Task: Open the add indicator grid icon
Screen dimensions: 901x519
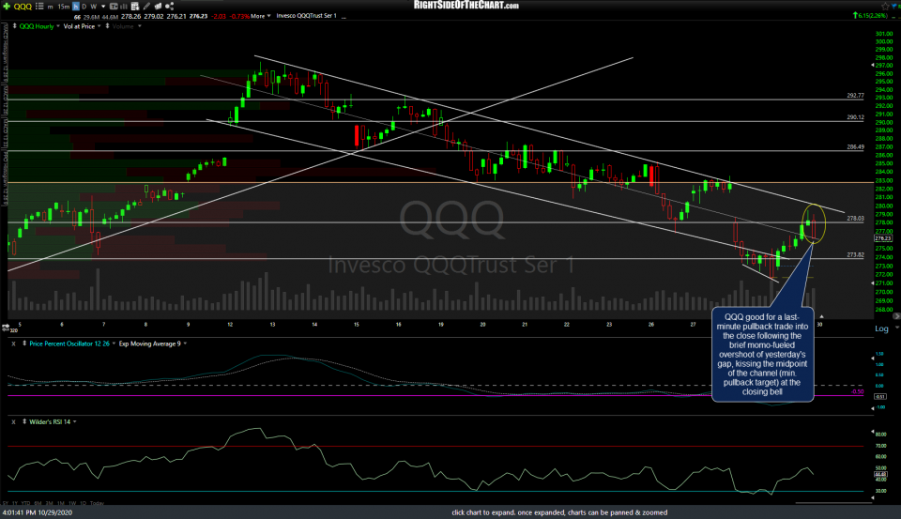Action: 135,7
